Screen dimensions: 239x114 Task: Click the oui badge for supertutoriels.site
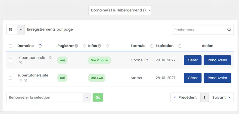coord(62,78)
